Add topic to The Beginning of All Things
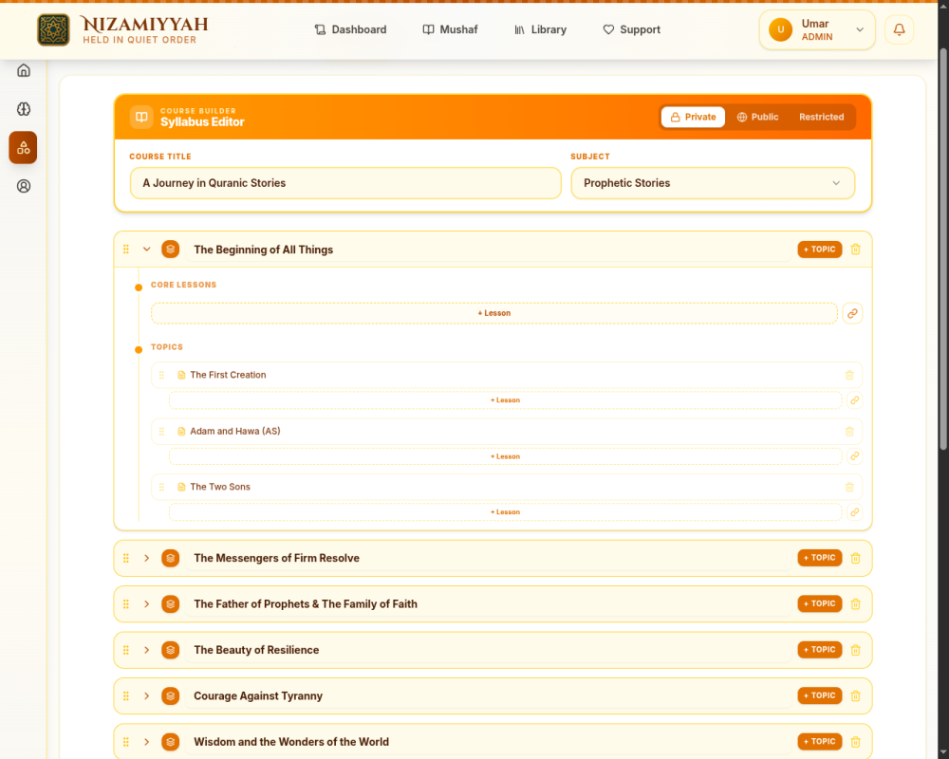This screenshot has width=949, height=759. 820,250
